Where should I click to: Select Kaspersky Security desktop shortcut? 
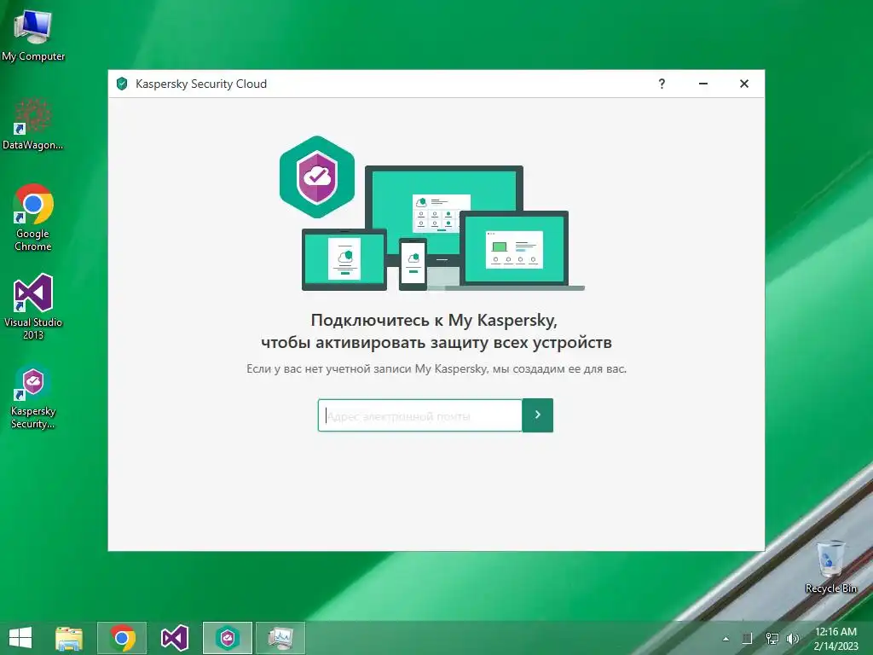(x=33, y=397)
